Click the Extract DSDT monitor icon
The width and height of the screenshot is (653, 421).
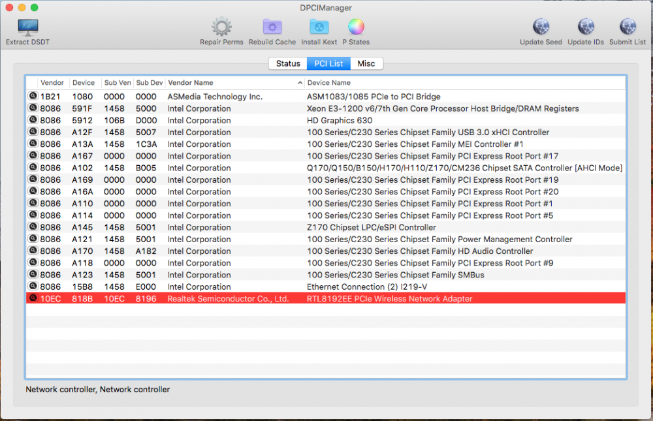click(28, 27)
